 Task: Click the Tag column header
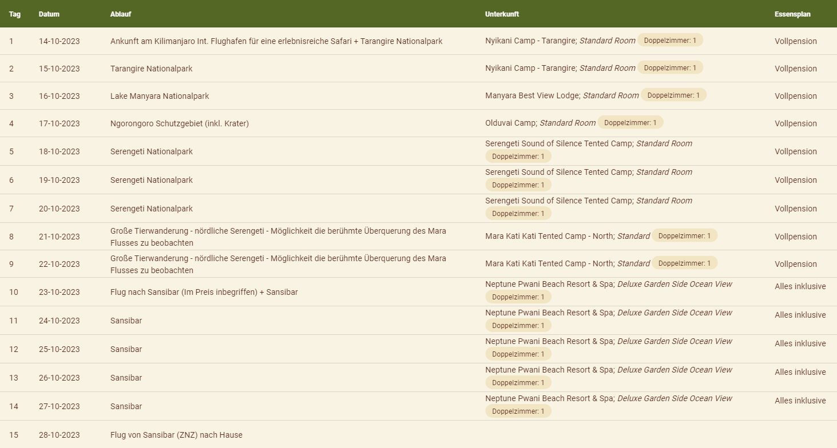click(15, 14)
